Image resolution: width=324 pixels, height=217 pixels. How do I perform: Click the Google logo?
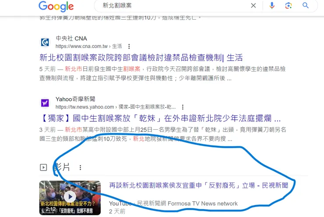pos(56,7)
